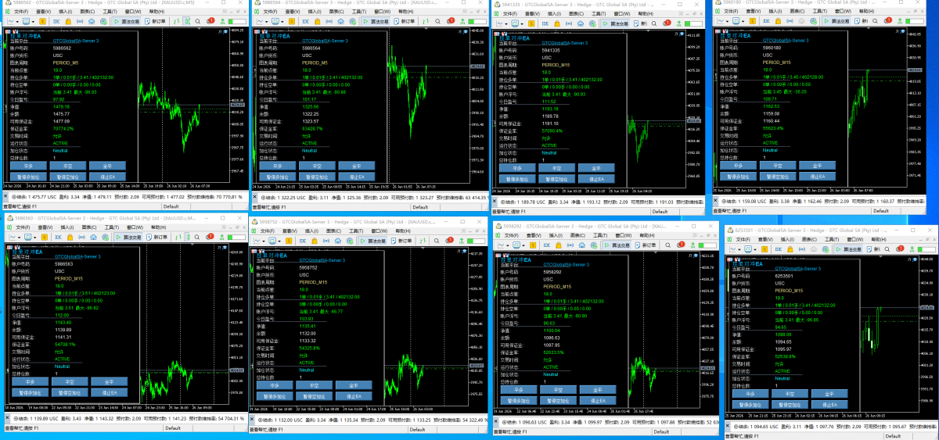Screen dimensions: 939x440
Task: Click lock icon in account 6253501 window
Action: click(x=790, y=249)
